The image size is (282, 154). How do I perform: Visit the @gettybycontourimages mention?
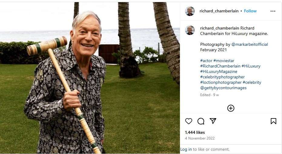tap(223, 88)
